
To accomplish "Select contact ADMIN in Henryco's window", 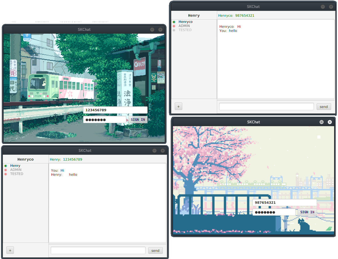I will pos(16,170).
